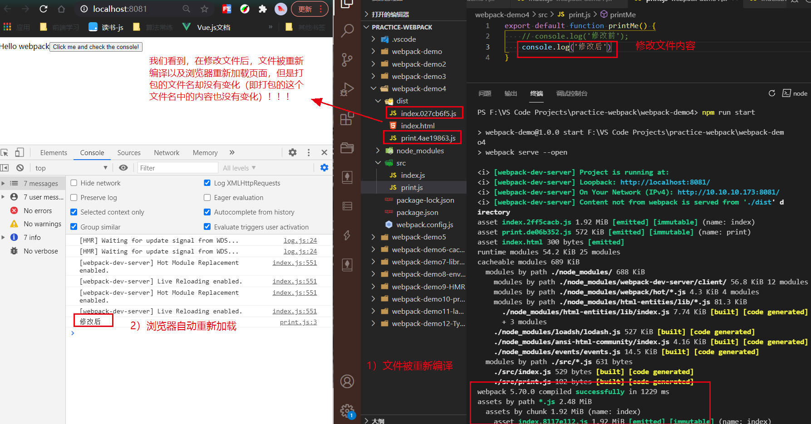The width and height of the screenshot is (811, 424).
Task: Switch to the 问题 panel tab
Action: click(x=485, y=93)
